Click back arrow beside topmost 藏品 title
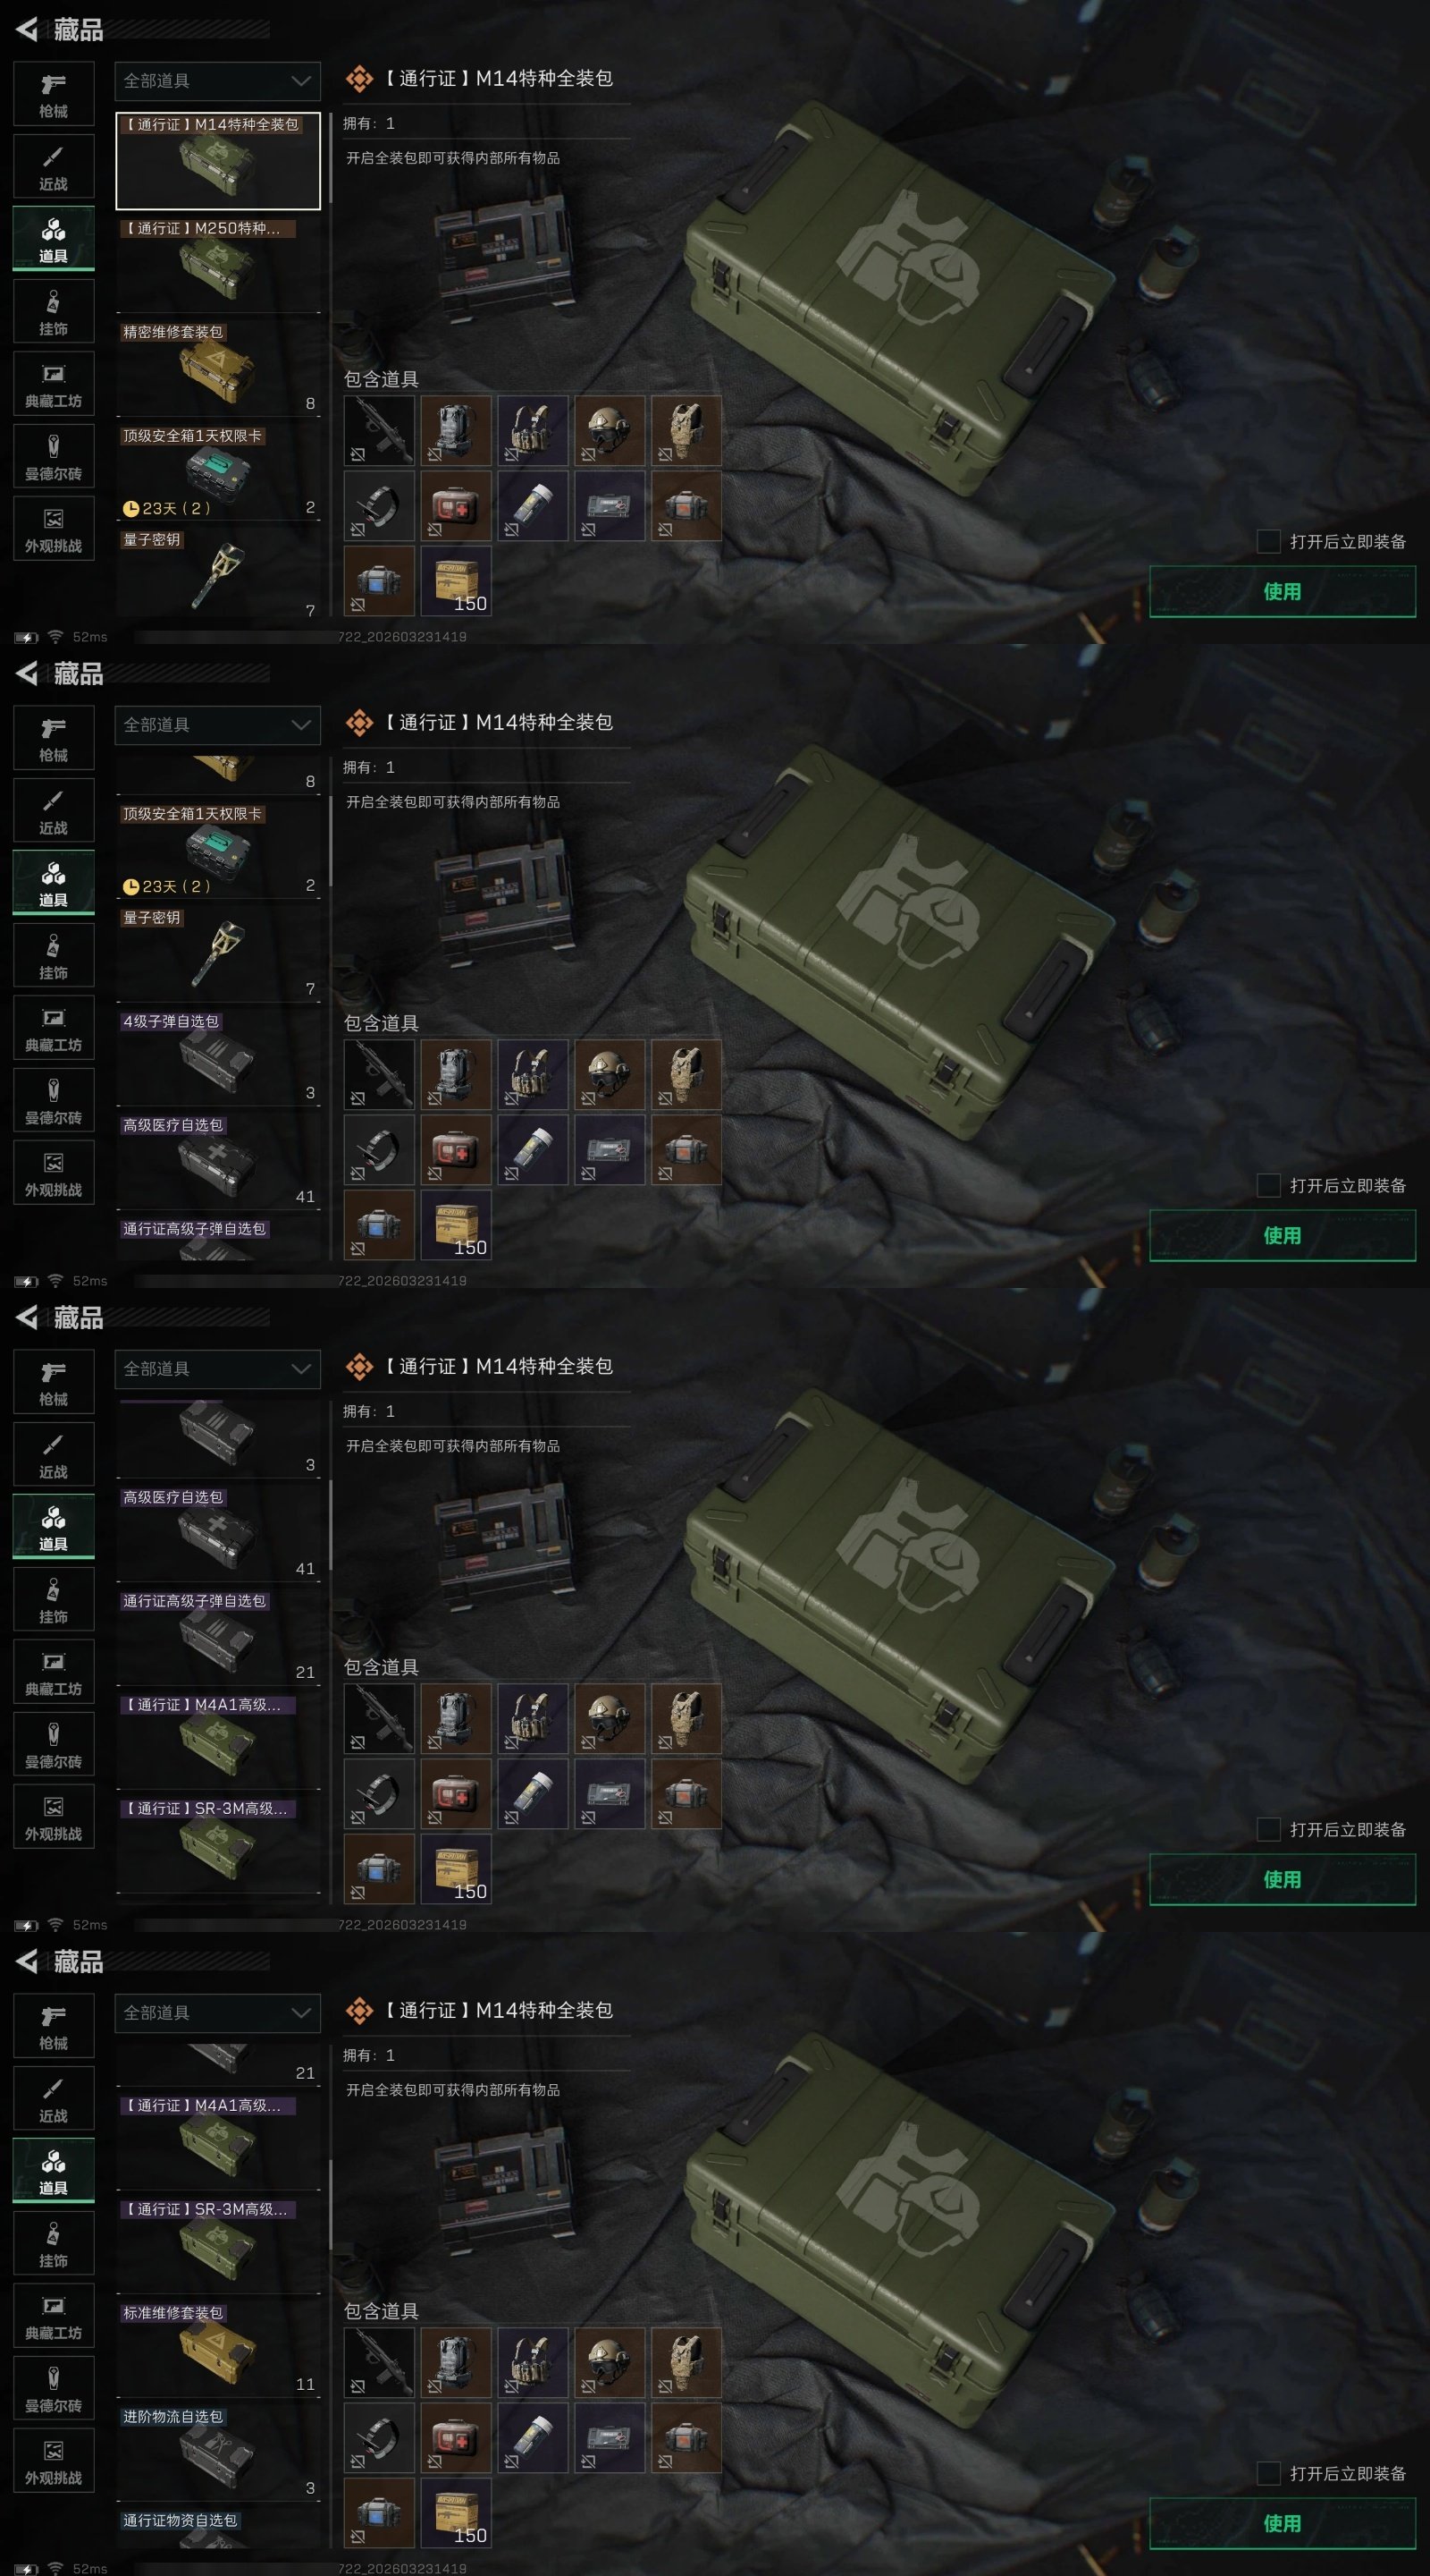Image resolution: width=1430 pixels, height=2576 pixels. [27, 30]
